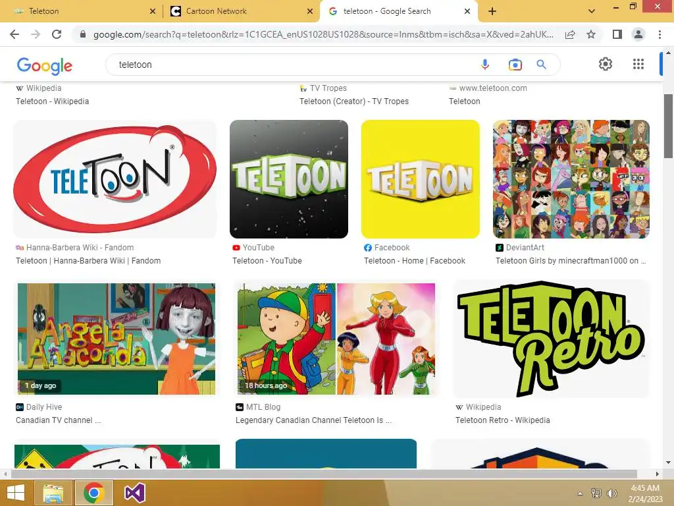The image size is (674, 506).
Task: Open Teletoon (Creator) - TV Tropes link
Action: click(x=354, y=101)
